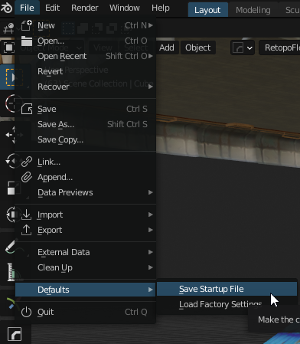Expand the Clean Up submenu

(86, 267)
